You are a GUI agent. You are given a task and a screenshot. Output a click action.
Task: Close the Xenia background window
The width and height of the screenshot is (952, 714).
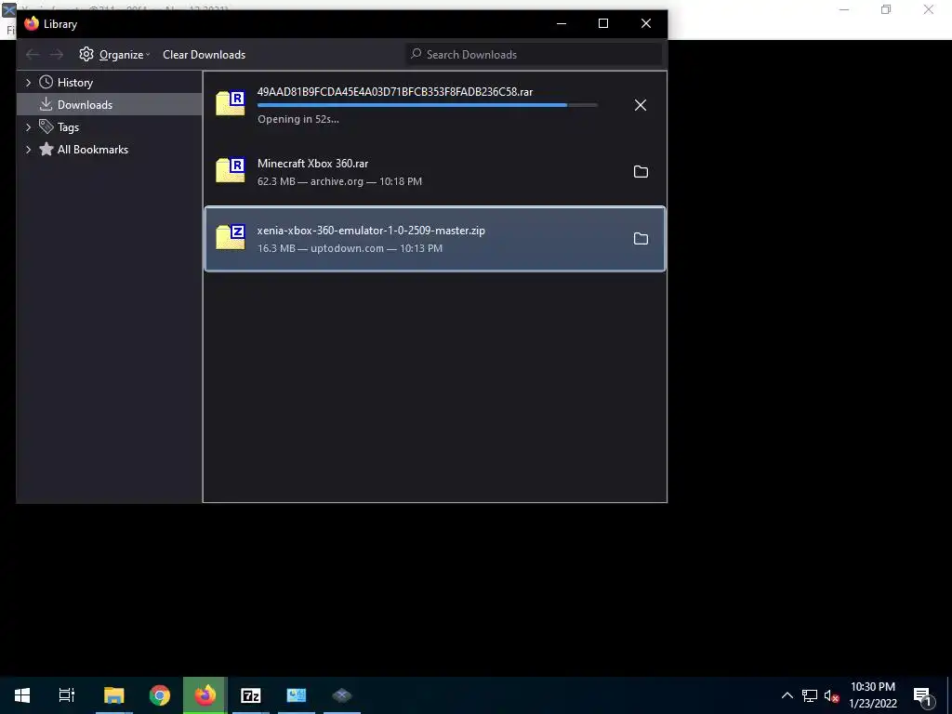click(929, 9)
